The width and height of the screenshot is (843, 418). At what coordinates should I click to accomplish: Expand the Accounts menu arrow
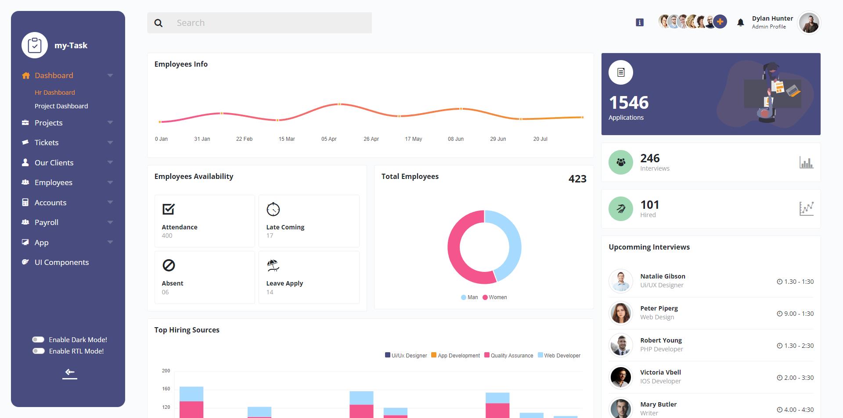(x=110, y=202)
